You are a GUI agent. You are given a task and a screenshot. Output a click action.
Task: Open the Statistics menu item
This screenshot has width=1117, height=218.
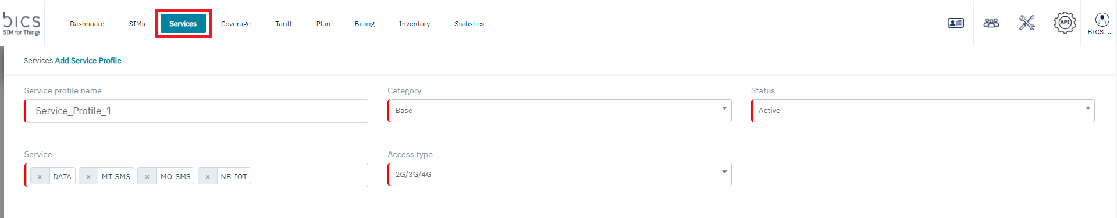tap(469, 24)
